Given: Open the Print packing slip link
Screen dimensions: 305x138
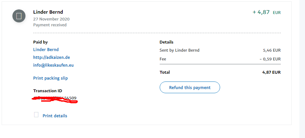Looking at the screenshot, I should [x=51, y=78].
